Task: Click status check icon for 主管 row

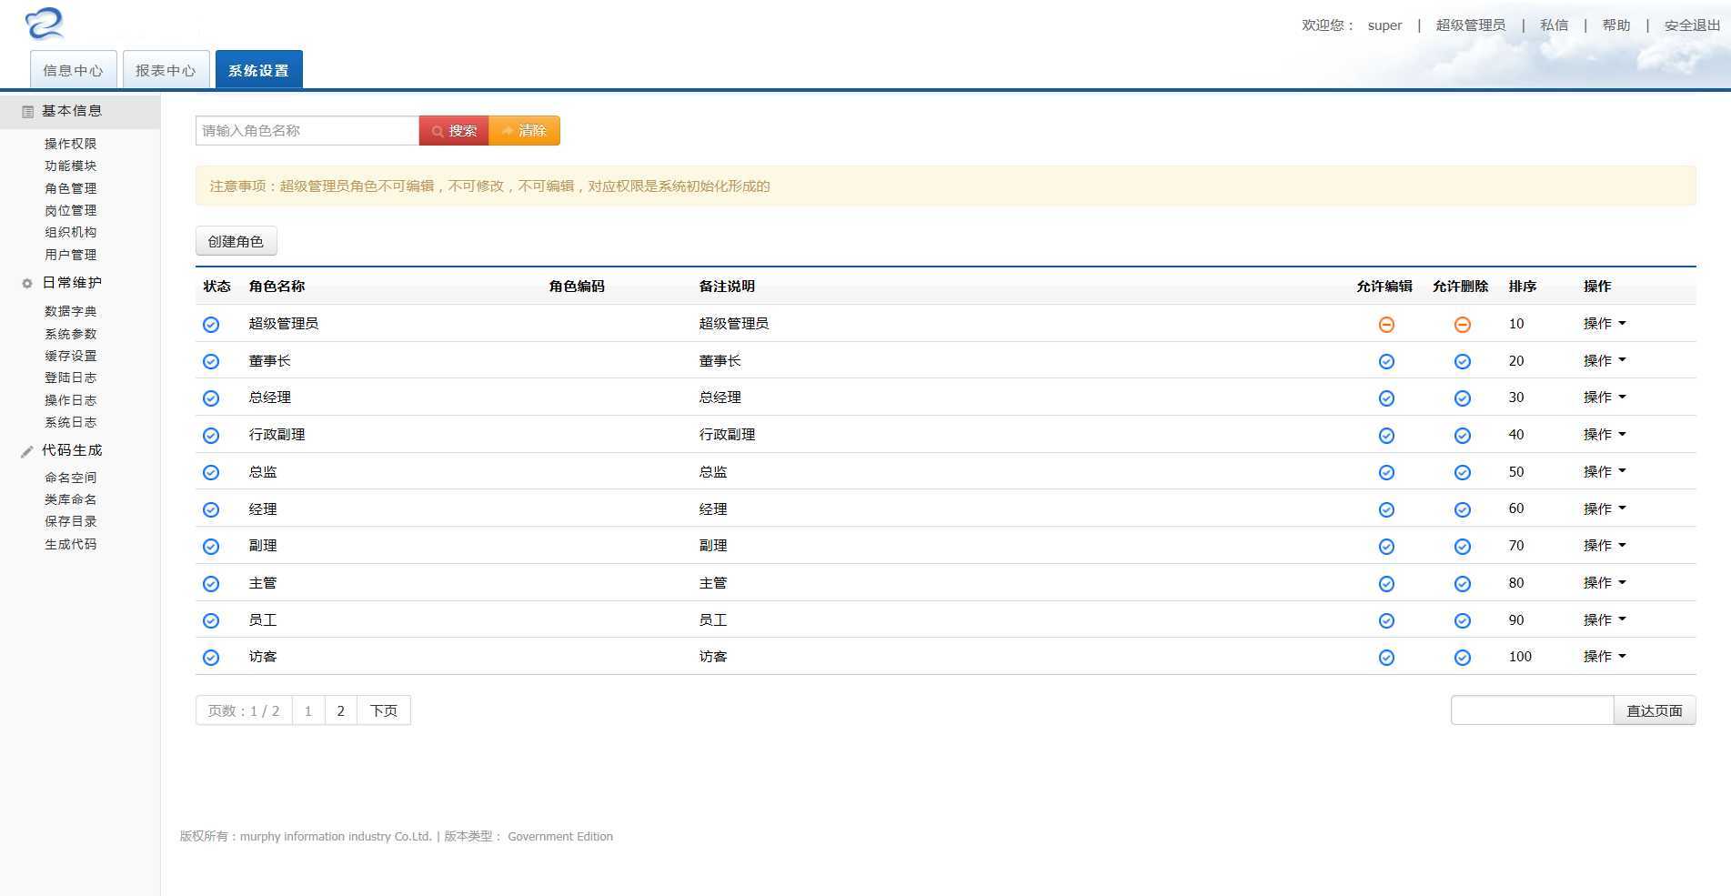Action: tap(211, 584)
